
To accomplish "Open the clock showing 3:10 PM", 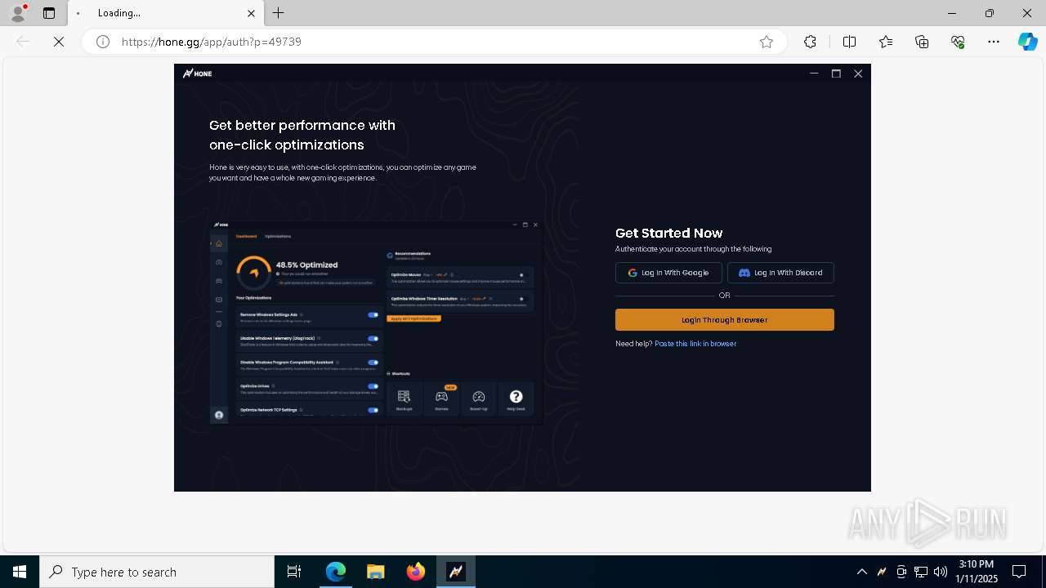I will tap(976, 572).
